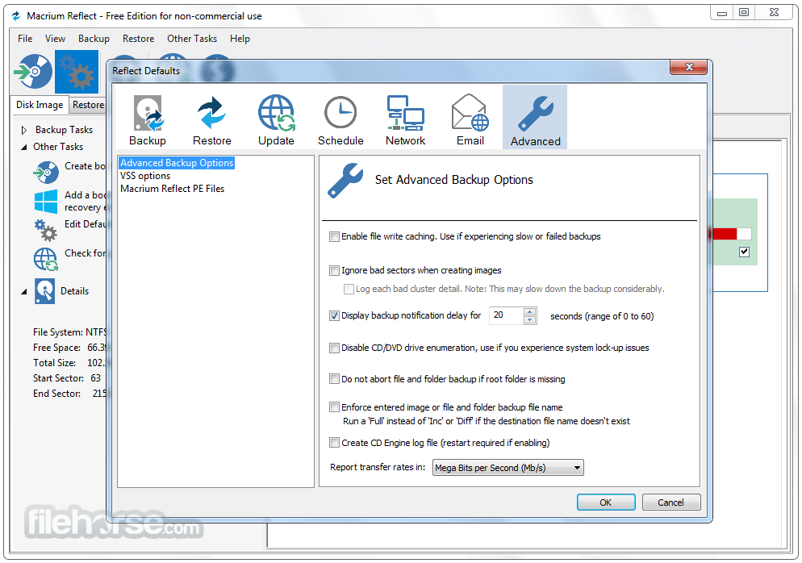Viewport: 802px width, 563px height.
Task: Collapse the Details section arrow
Action: point(24,291)
